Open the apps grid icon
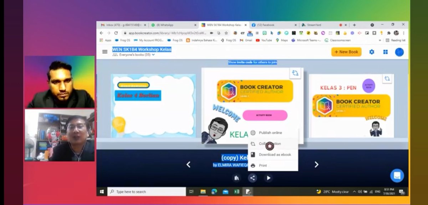 coord(385,52)
